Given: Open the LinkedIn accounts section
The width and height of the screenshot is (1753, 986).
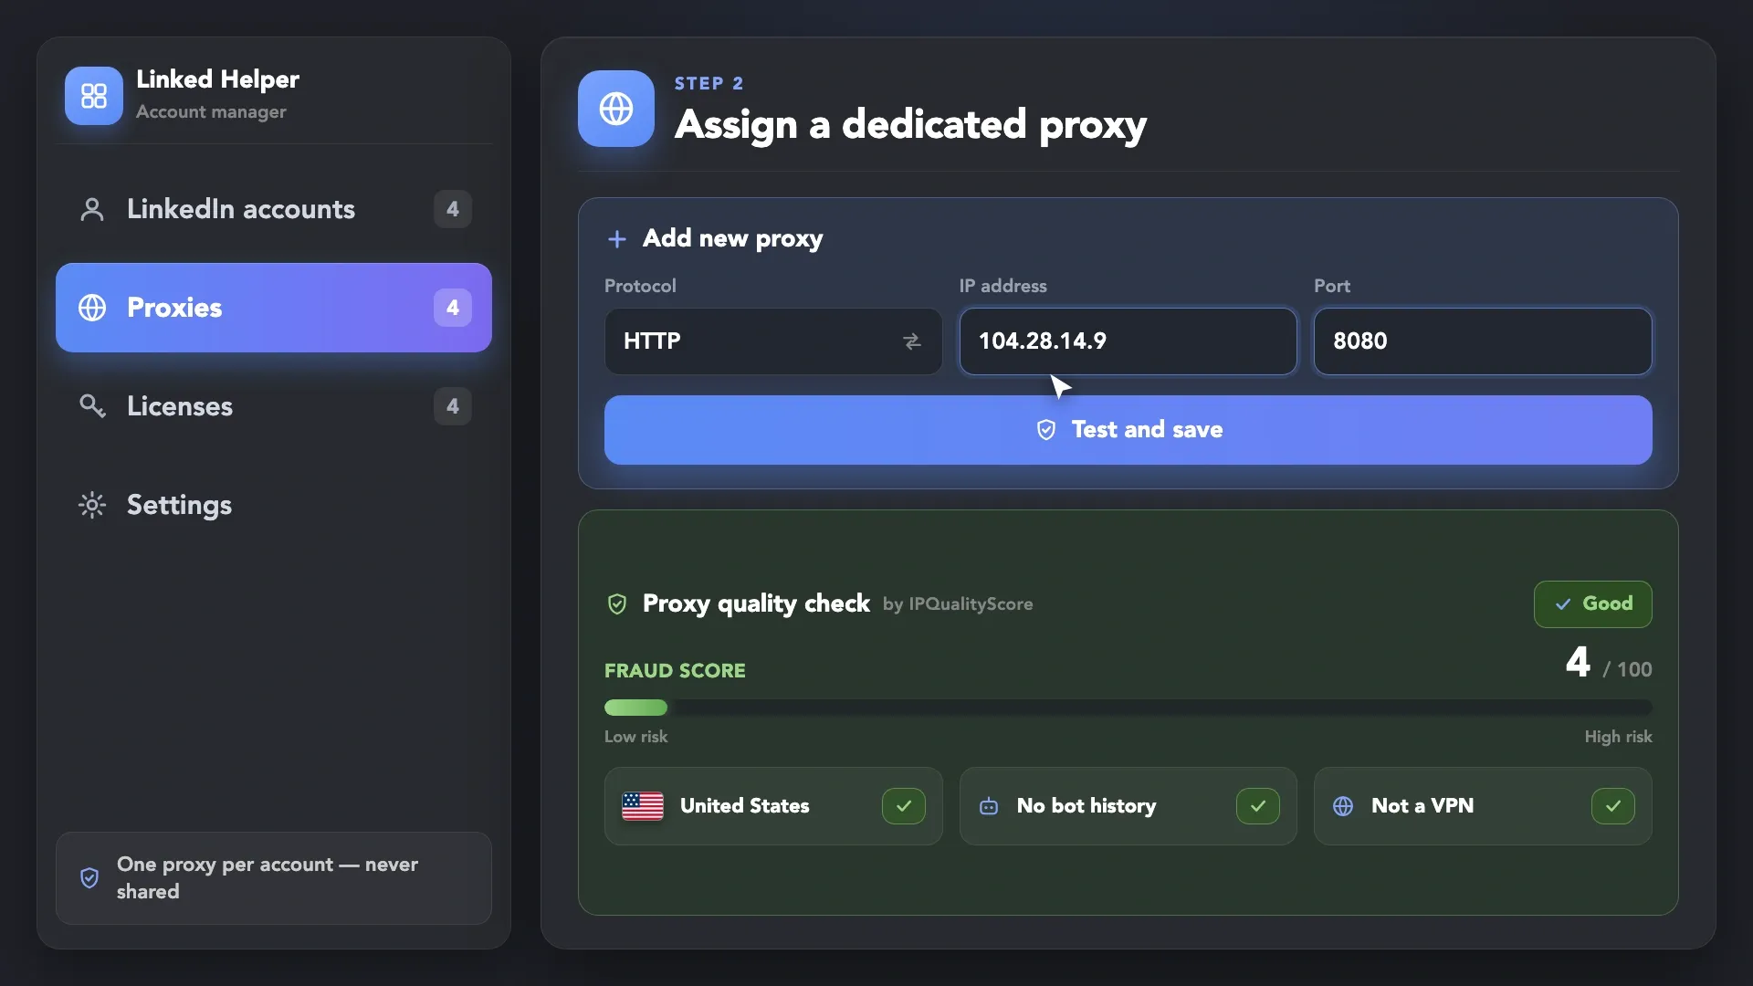Looking at the screenshot, I should coord(274,209).
